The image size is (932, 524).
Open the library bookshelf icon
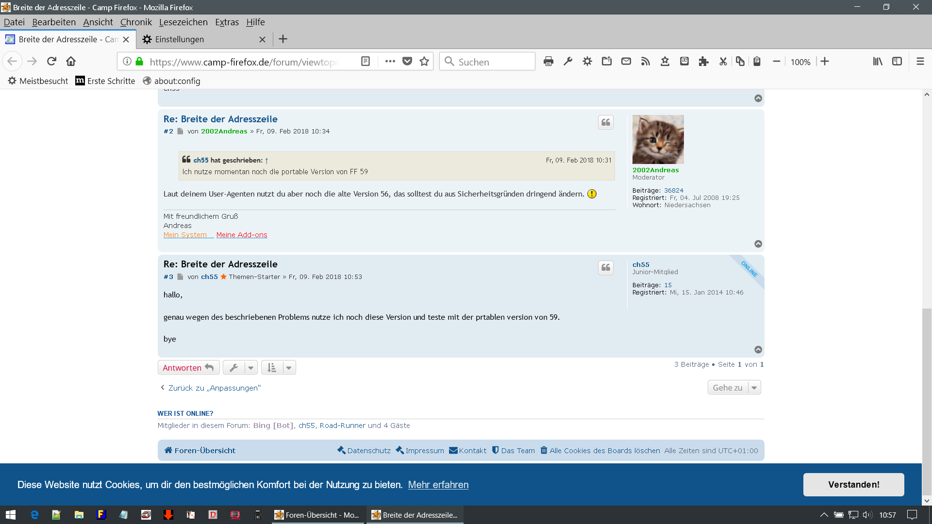coord(878,62)
